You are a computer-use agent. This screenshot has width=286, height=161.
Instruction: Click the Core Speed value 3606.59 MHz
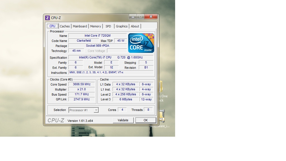(82, 84)
